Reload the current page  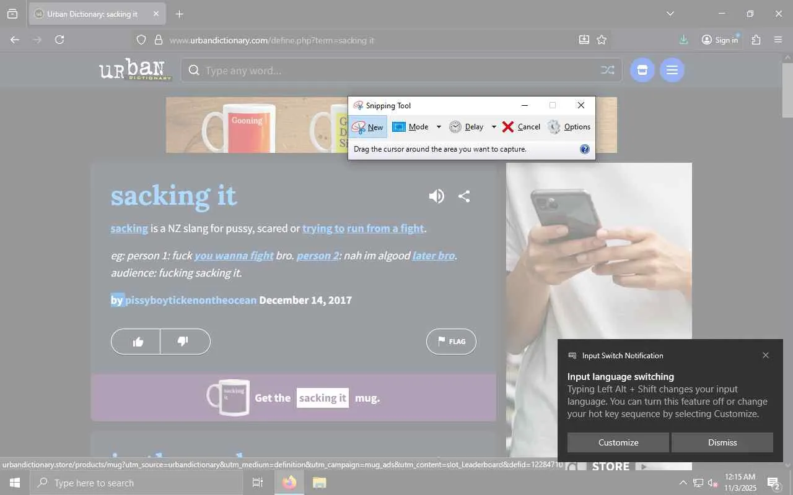[x=59, y=40]
